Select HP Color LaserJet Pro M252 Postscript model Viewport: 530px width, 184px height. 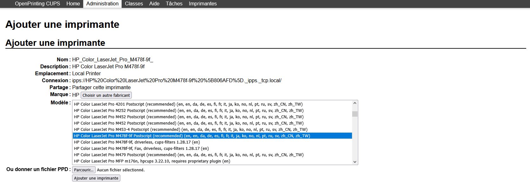tap(212, 110)
